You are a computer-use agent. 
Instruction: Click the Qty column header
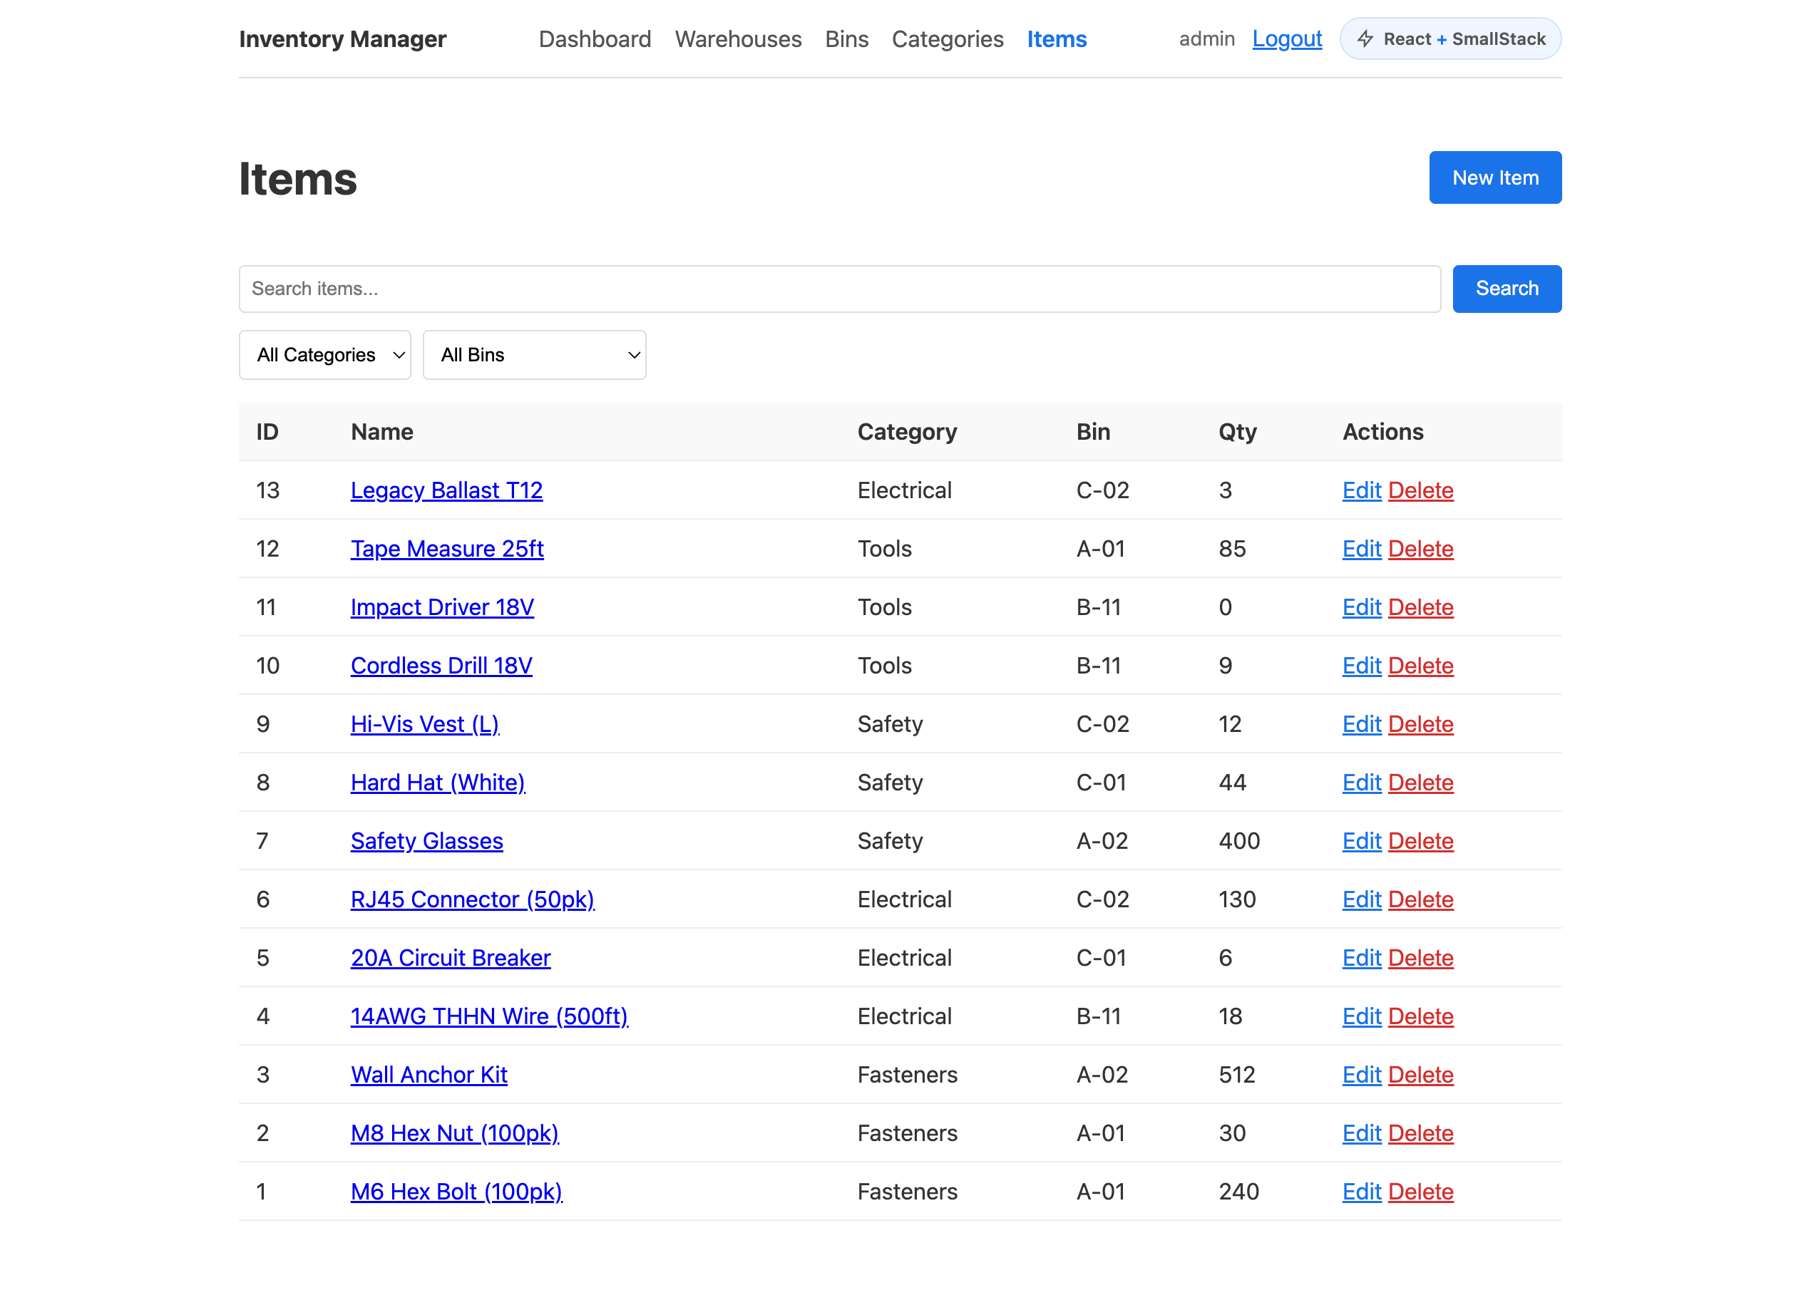1237,432
